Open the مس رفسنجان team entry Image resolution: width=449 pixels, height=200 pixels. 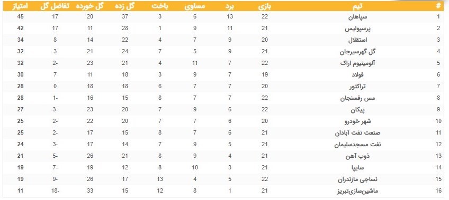tap(358, 98)
